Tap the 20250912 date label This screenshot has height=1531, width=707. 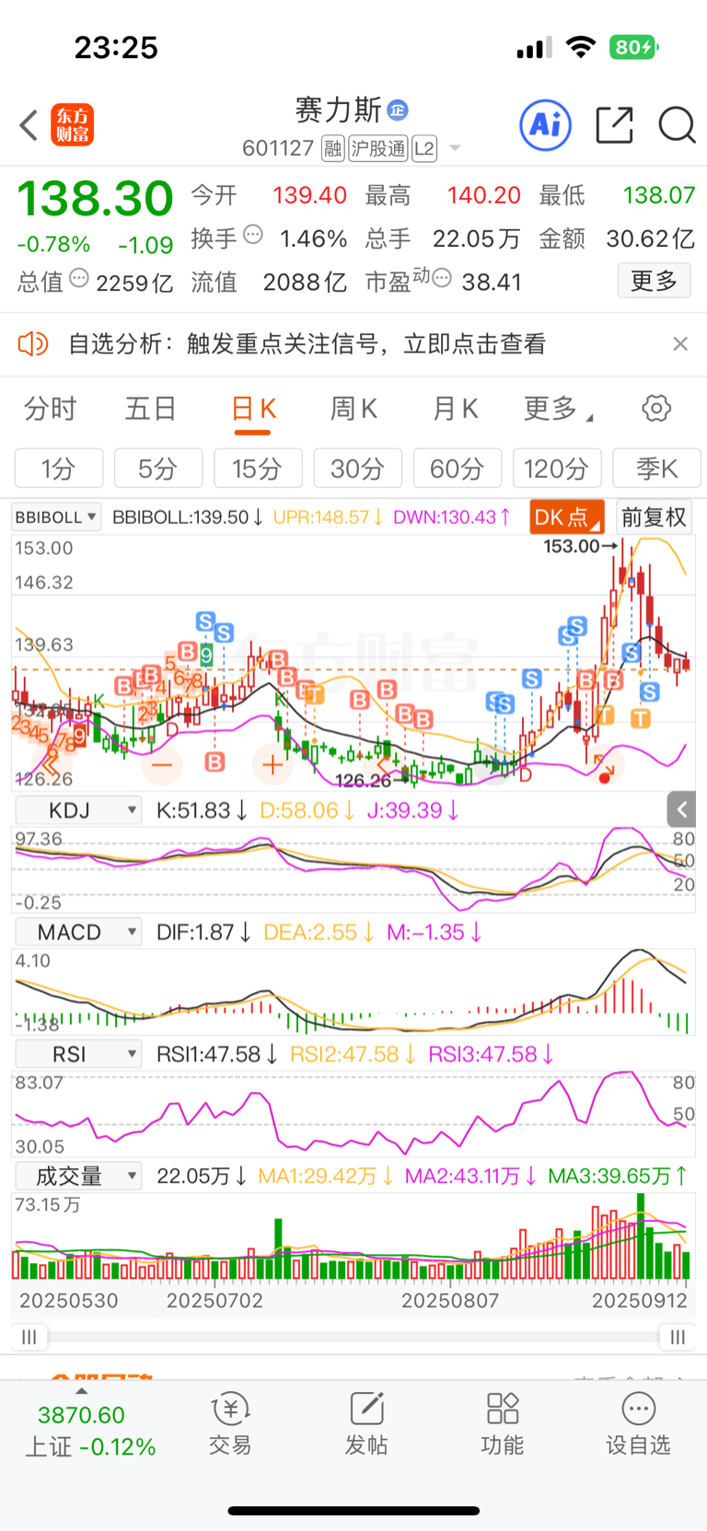pyautogui.click(x=639, y=1301)
